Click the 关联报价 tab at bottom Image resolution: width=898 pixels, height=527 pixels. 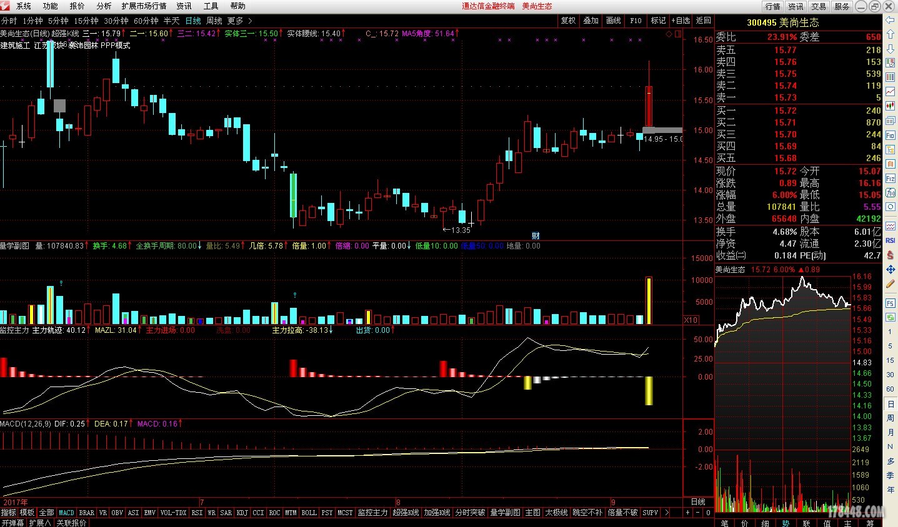click(71, 523)
